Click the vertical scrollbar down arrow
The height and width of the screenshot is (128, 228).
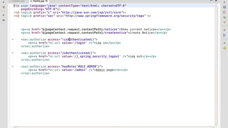[x=216, y=125]
